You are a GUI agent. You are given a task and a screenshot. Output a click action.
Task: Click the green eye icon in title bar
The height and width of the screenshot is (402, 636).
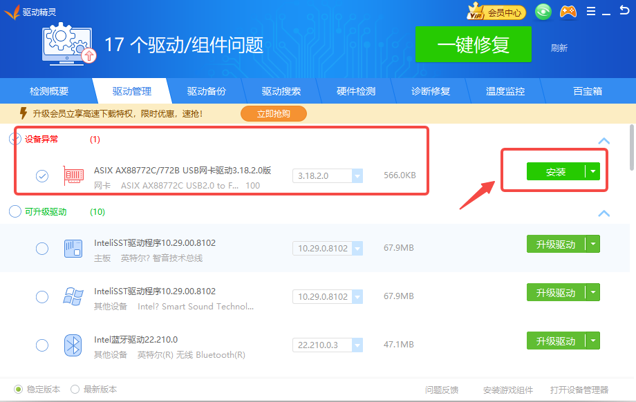point(543,12)
